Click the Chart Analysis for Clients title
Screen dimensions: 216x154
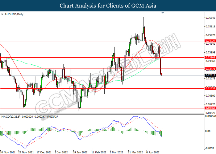[108, 6]
